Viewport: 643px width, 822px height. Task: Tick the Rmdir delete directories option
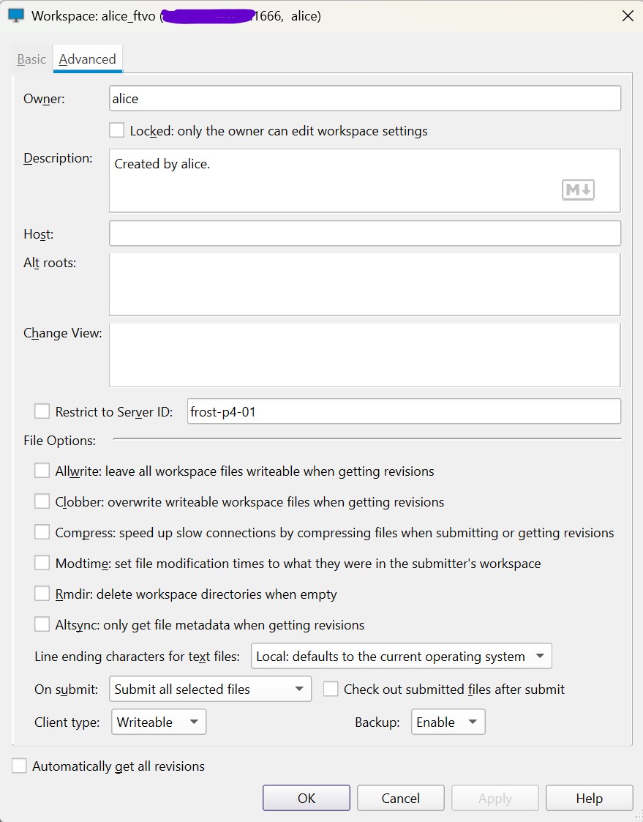coord(42,594)
